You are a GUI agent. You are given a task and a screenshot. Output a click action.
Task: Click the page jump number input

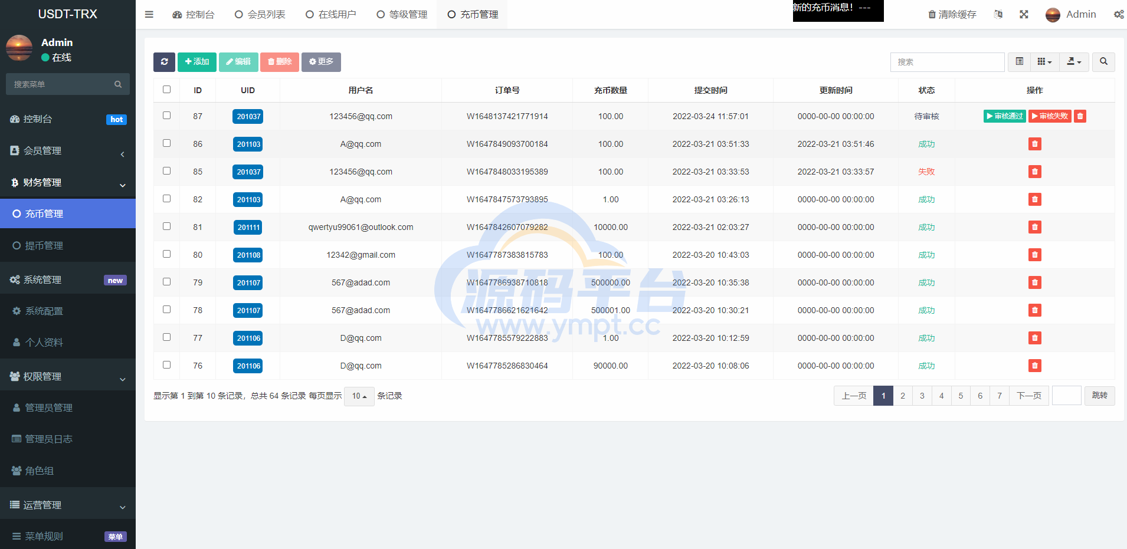tap(1067, 396)
